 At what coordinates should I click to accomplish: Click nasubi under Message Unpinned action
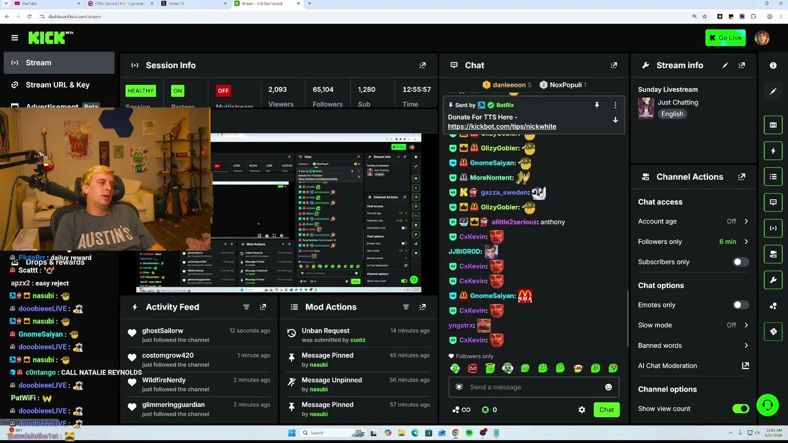pyautogui.click(x=318, y=389)
